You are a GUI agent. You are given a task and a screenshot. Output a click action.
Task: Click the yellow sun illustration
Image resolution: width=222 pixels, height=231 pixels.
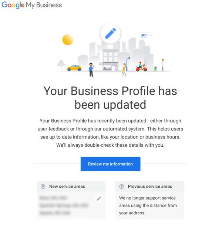tap(68, 39)
